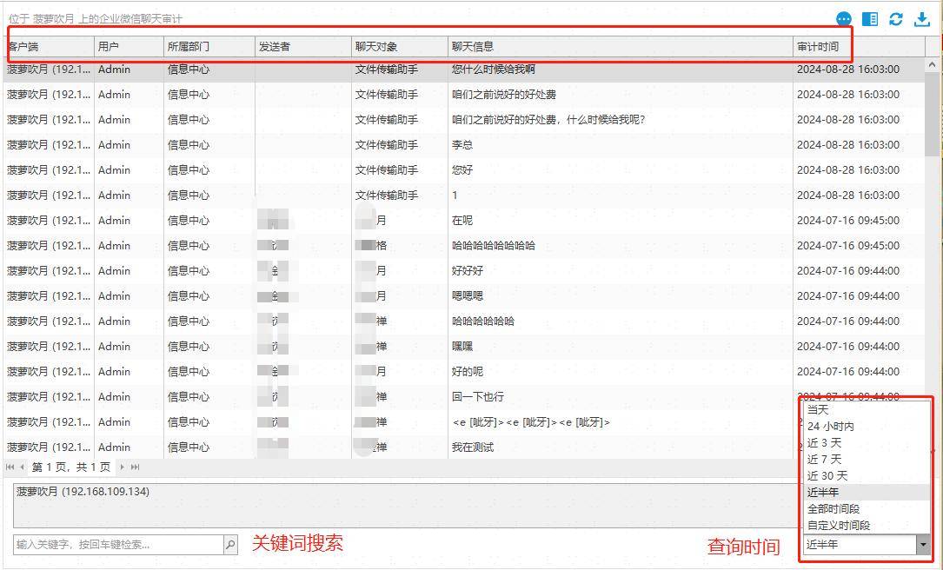Image resolution: width=943 pixels, height=570 pixels.
Task: Refresh the chat audit list
Action: (895, 19)
